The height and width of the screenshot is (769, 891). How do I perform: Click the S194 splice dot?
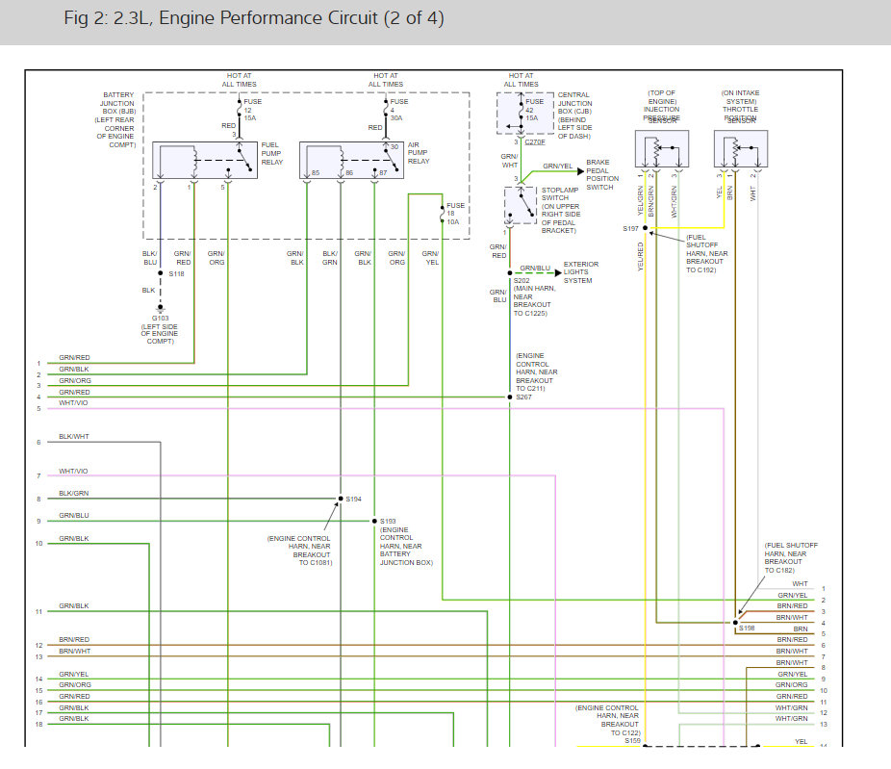click(341, 499)
